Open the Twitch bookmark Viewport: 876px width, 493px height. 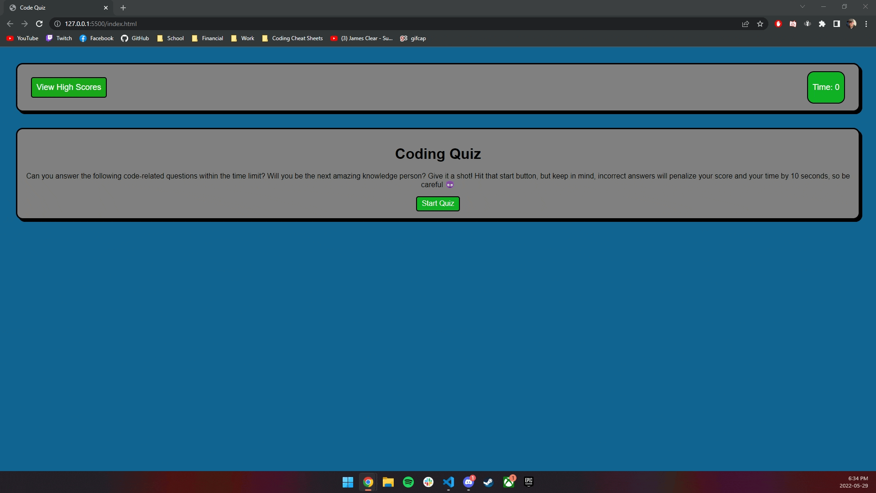tap(59, 38)
